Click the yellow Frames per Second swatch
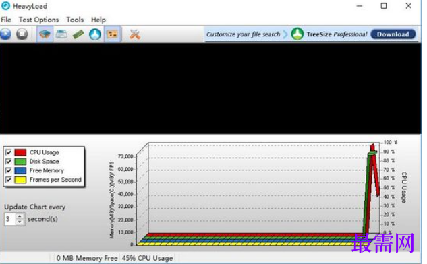 click(x=20, y=180)
